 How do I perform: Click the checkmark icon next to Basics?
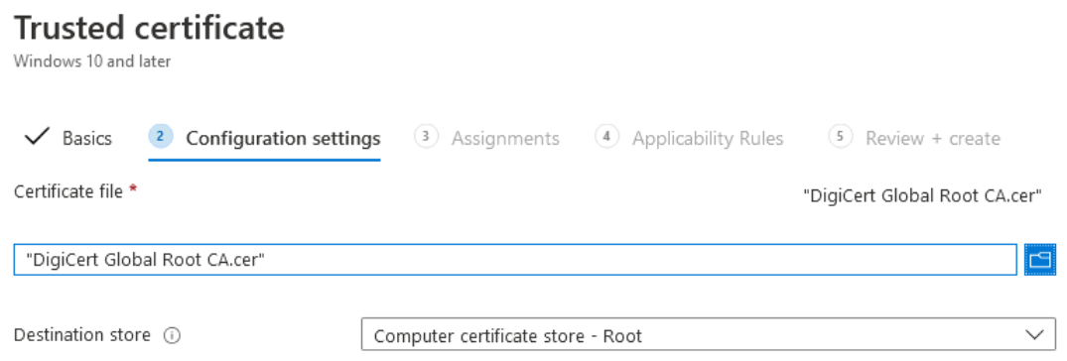point(37,138)
